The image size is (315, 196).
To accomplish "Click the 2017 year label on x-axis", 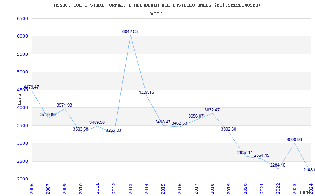I will pyautogui.click(x=196, y=189).
